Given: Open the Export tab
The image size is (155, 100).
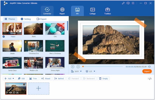Looking at the screenshot, I should point(42,19).
